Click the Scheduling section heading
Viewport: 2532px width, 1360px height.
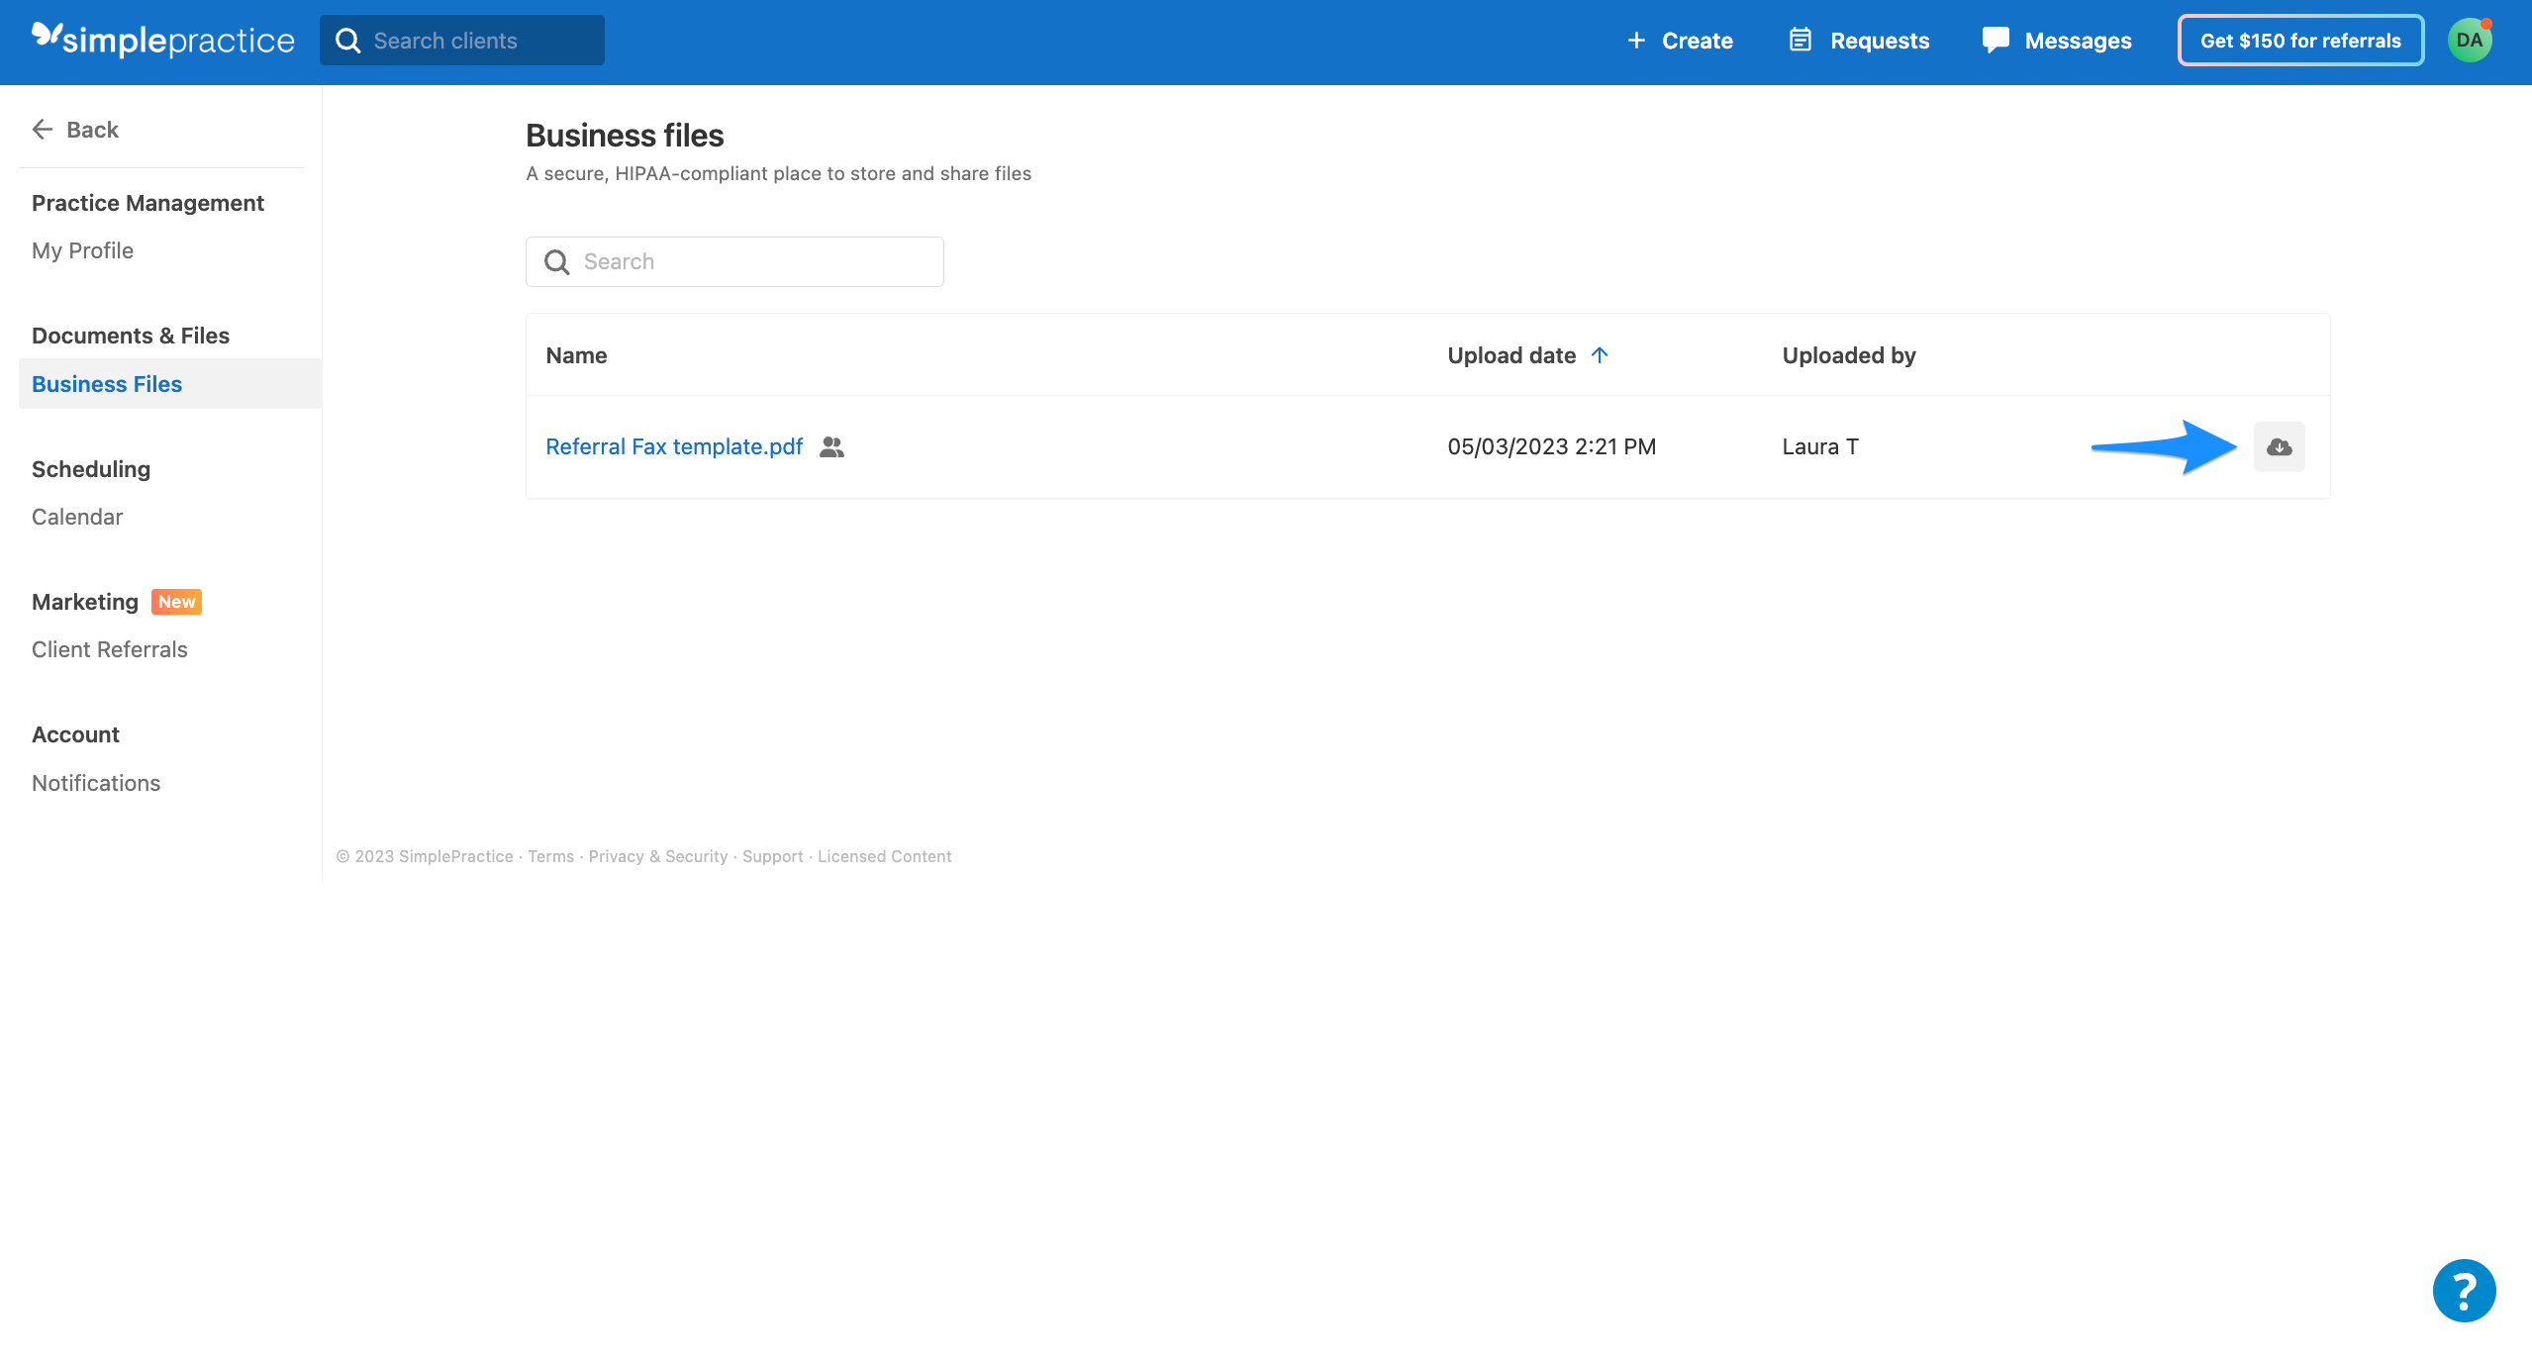point(91,469)
